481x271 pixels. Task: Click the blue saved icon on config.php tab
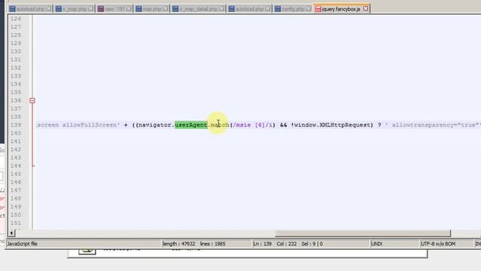(x=277, y=9)
